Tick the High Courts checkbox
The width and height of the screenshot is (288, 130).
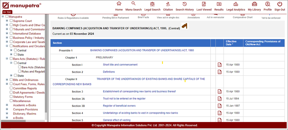pos(11,25)
